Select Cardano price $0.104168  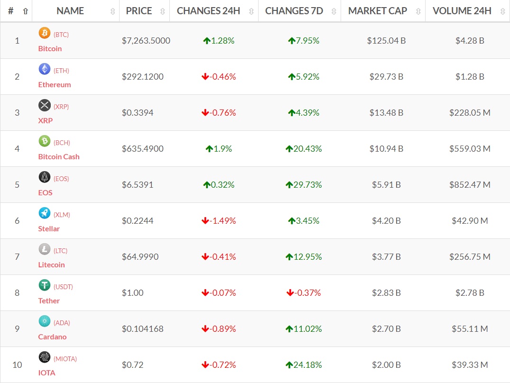click(143, 329)
